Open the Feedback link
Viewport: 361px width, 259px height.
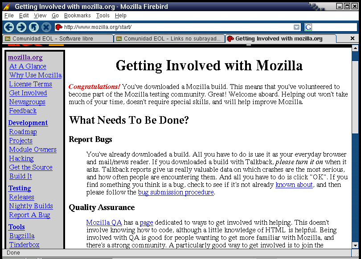pos(23,111)
